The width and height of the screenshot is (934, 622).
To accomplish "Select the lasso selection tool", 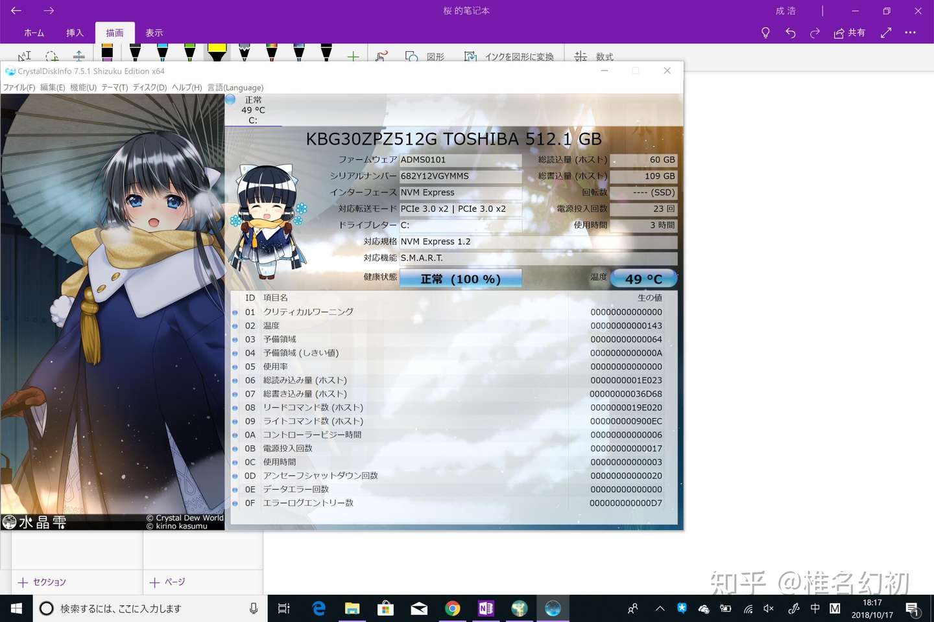I will [52, 56].
